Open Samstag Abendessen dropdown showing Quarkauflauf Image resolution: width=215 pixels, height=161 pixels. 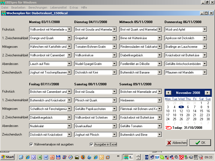point(114,126)
